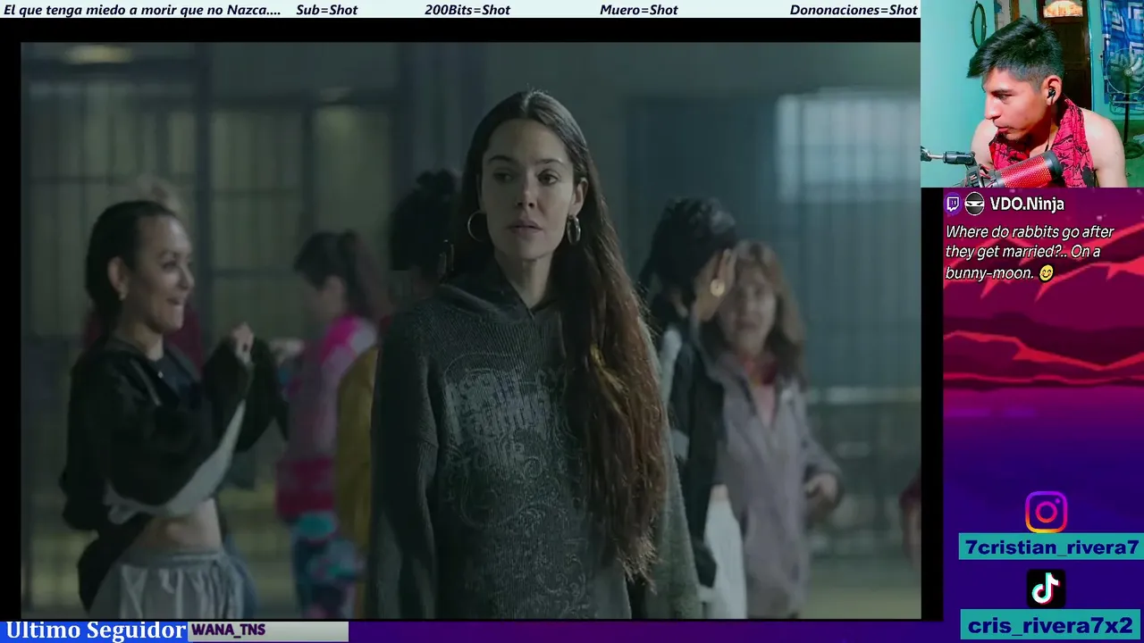Click the 7cristian_rivera7 Instagram handle
This screenshot has width=1144, height=643.
(x=1051, y=547)
